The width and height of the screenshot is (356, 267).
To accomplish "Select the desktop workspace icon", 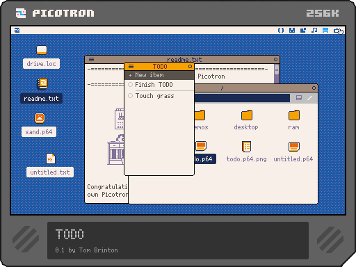I will (x=325, y=31).
